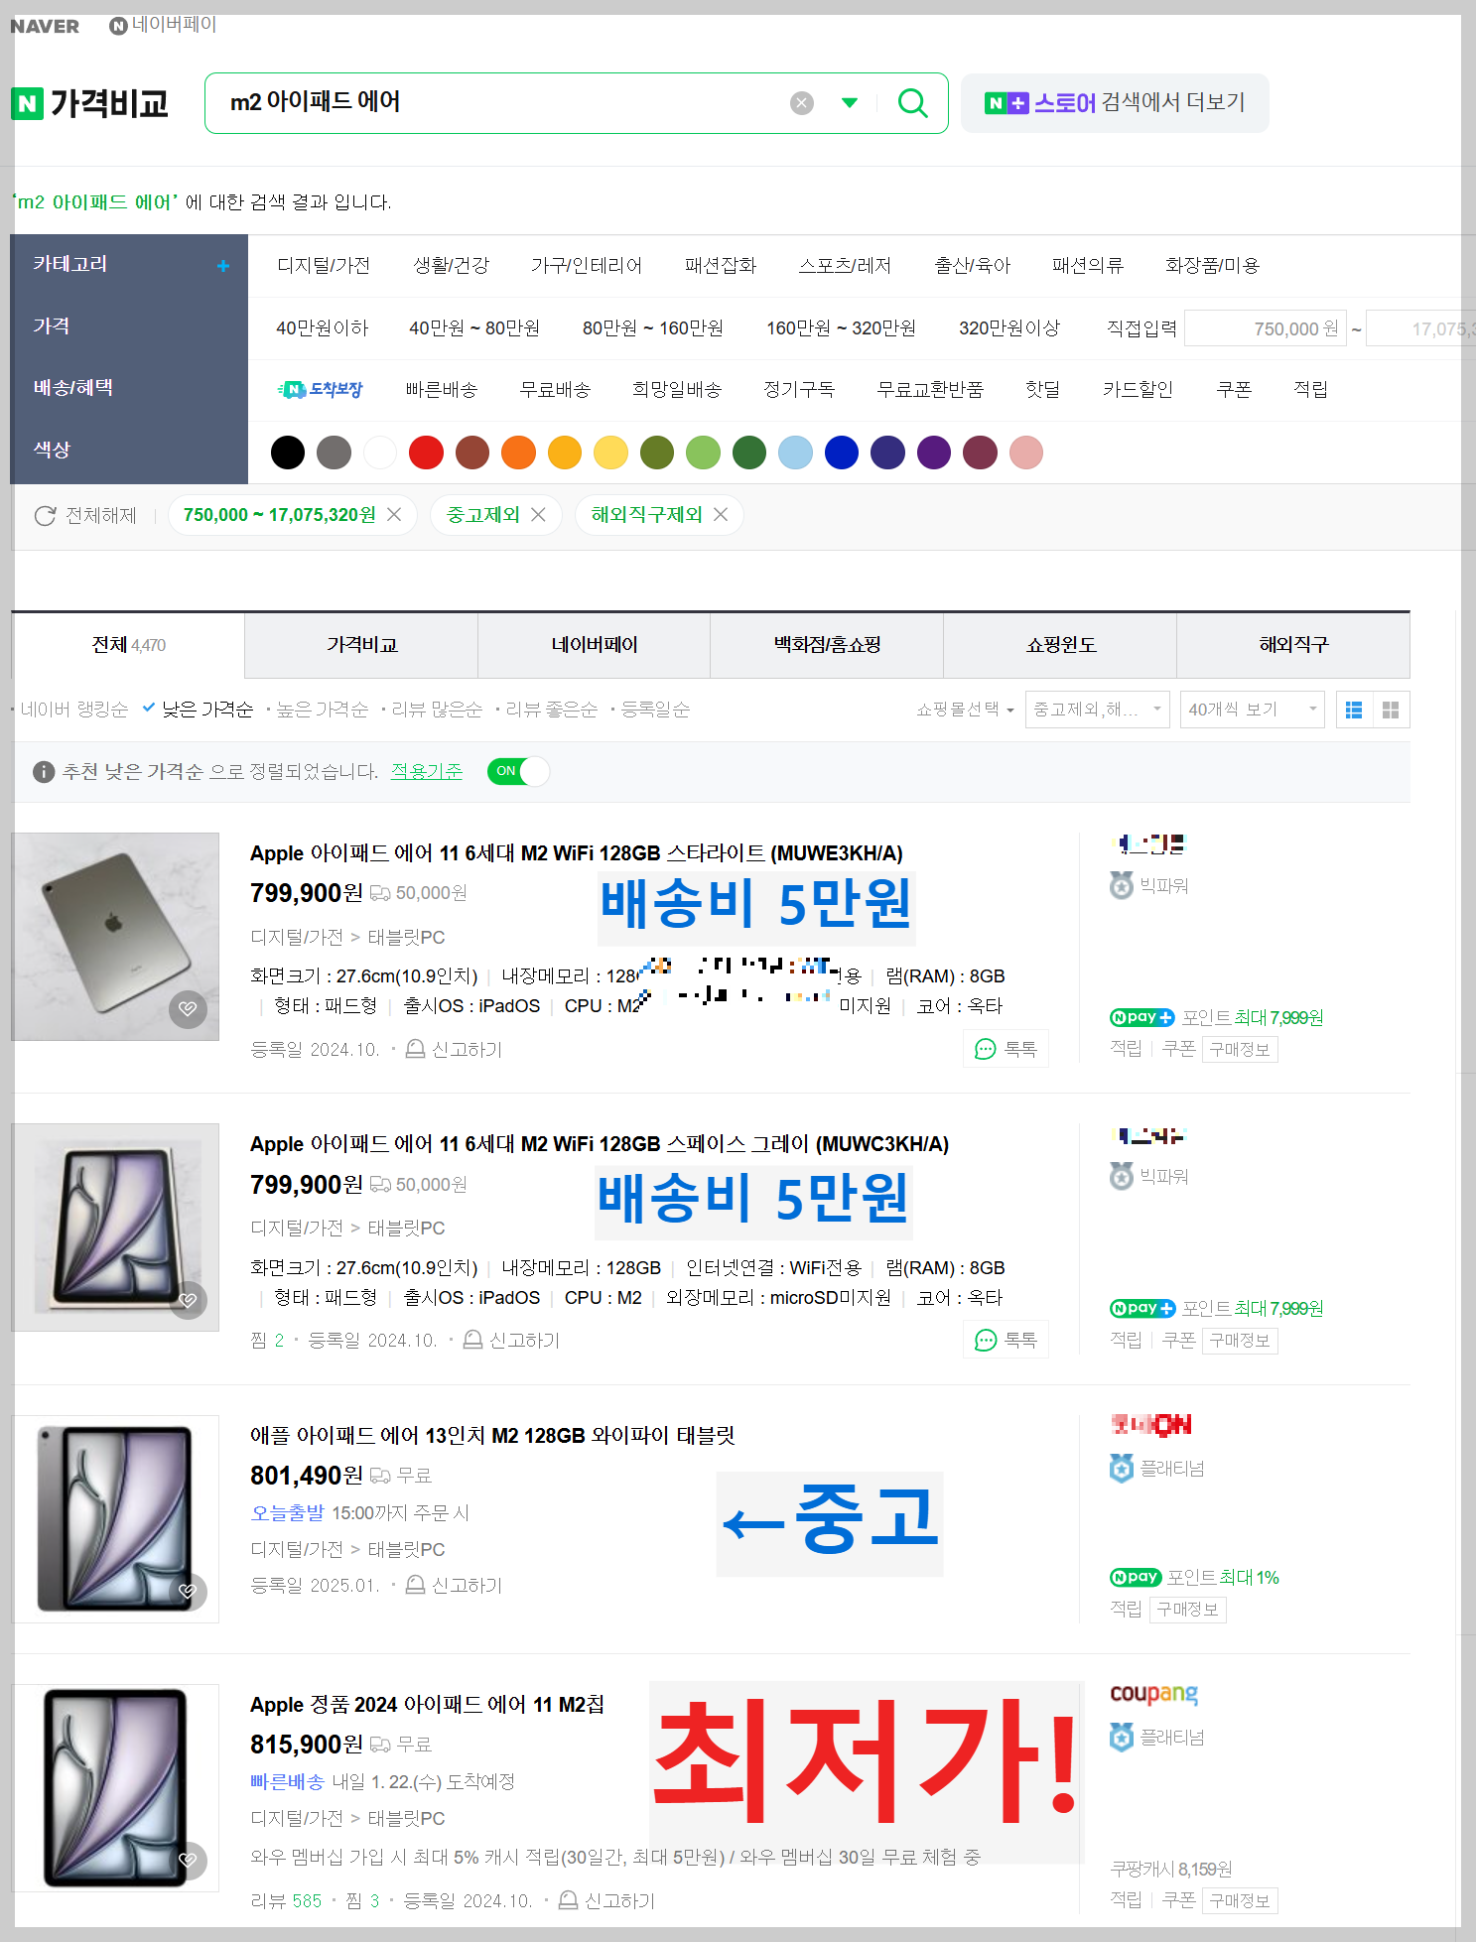Pick the sky blue color swatch
The height and width of the screenshot is (1942, 1476).
(795, 453)
